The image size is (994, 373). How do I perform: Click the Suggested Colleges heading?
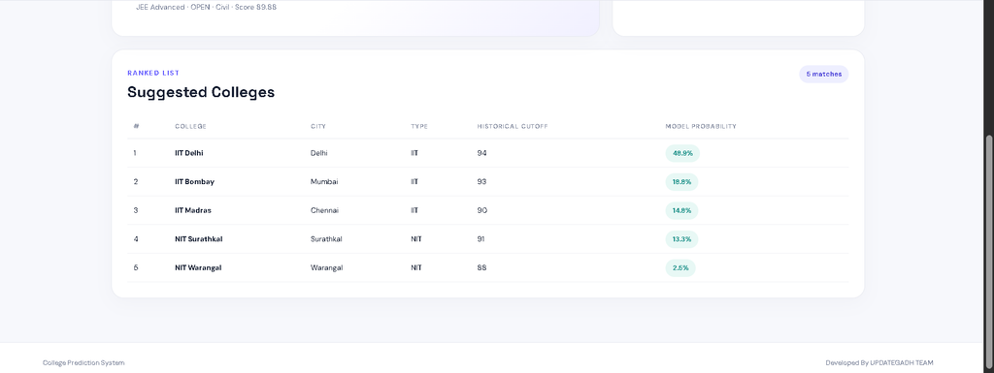click(x=201, y=92)
